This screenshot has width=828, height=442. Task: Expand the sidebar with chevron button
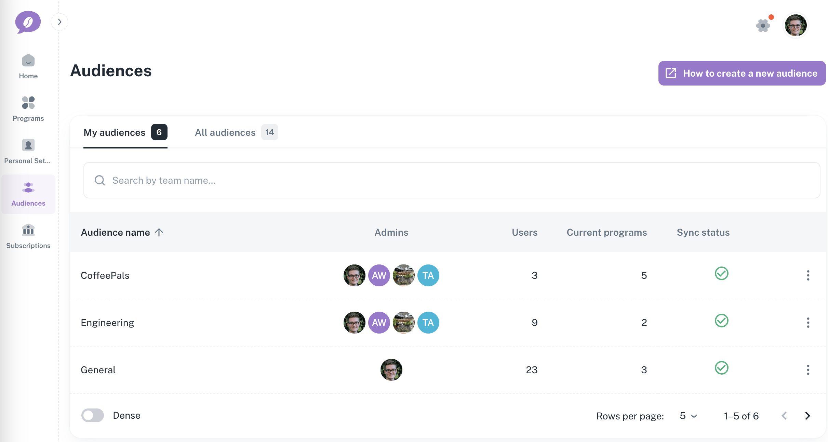(x=59, y=22)
